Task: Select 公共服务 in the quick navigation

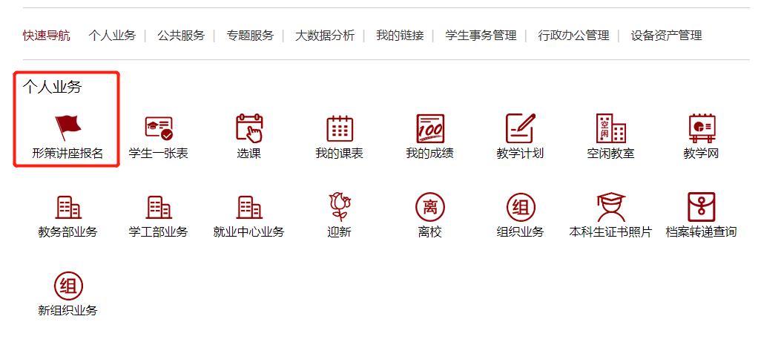Action: [180, 36]
